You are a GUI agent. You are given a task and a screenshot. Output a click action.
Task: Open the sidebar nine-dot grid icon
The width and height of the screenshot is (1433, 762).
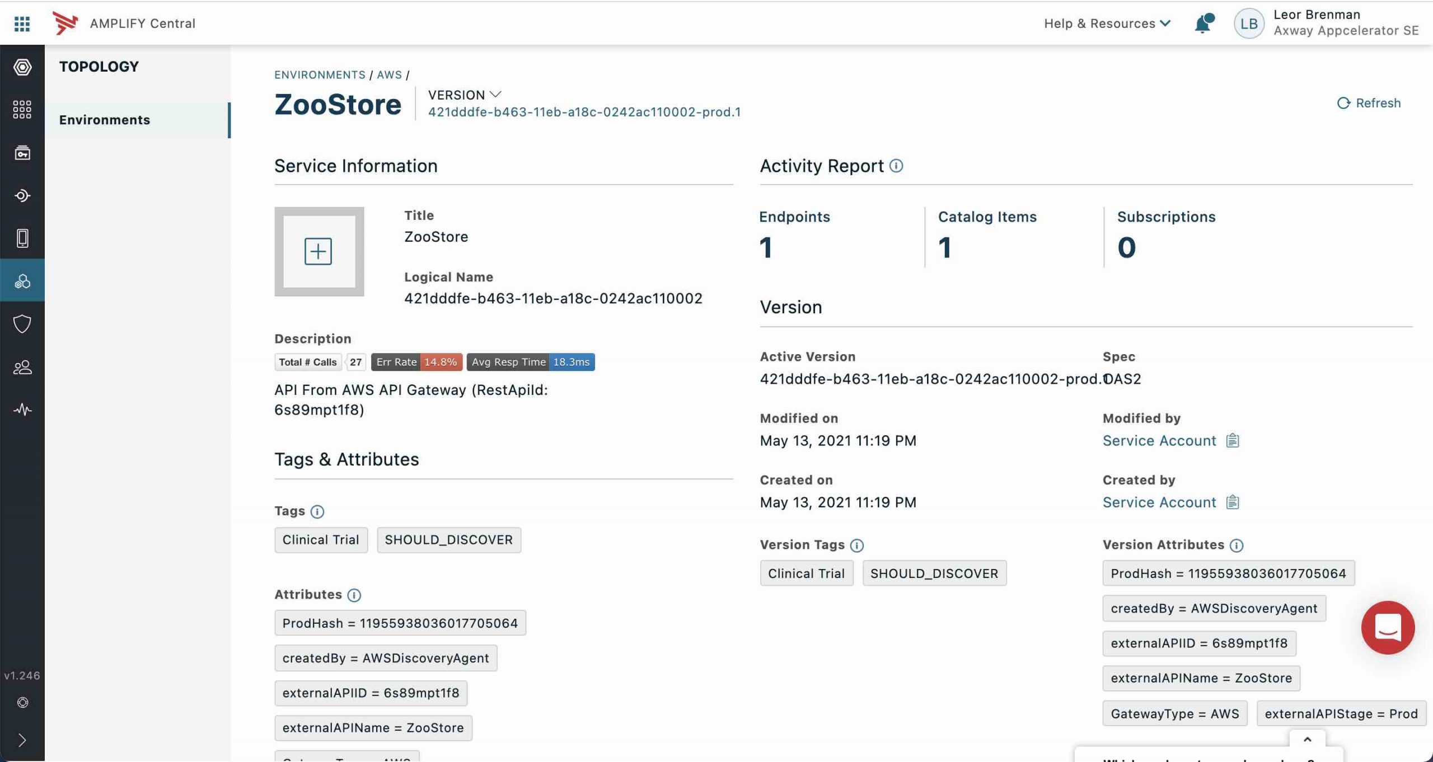22,110
